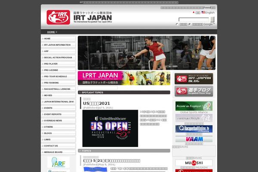This screenshot has height=172, width=258.
Task: View PRO TOUR SCHEDULE
Action: pyautogui.click(x=58, y=77)
